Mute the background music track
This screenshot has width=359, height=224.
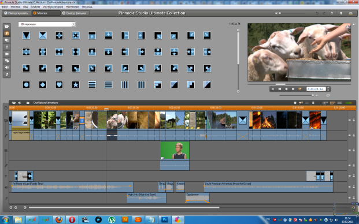(x=350, y=197)
